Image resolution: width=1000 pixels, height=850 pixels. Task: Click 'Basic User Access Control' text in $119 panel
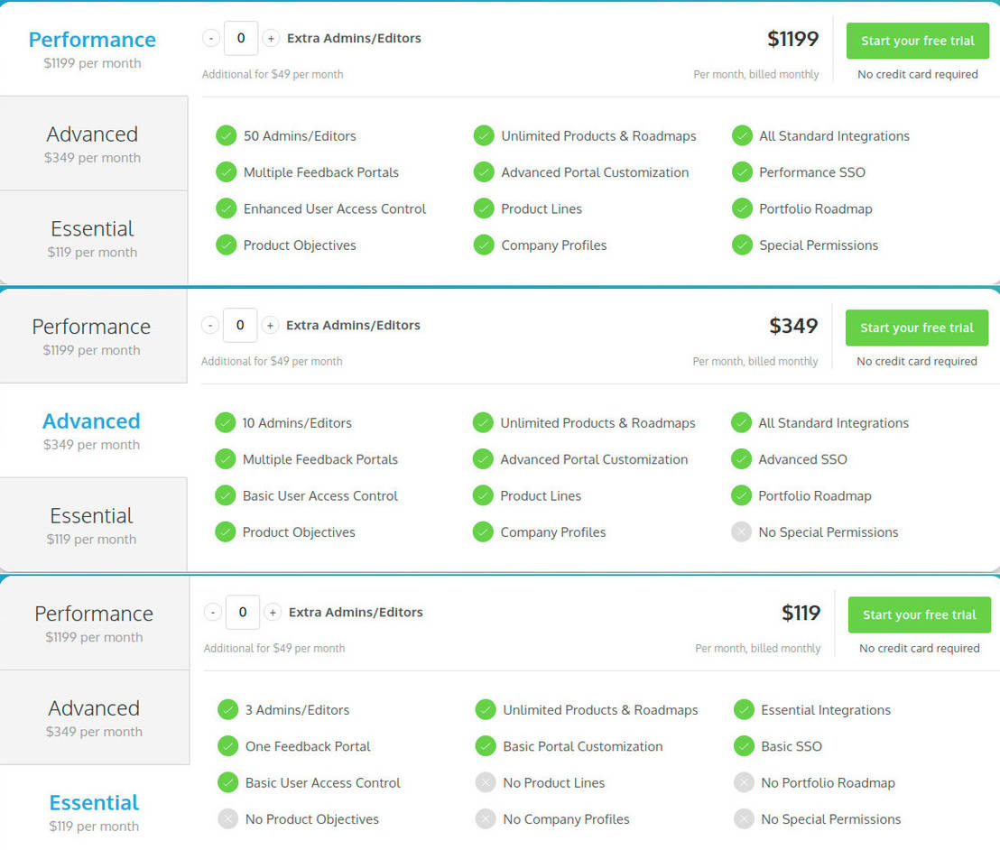(x=323, y=782)
